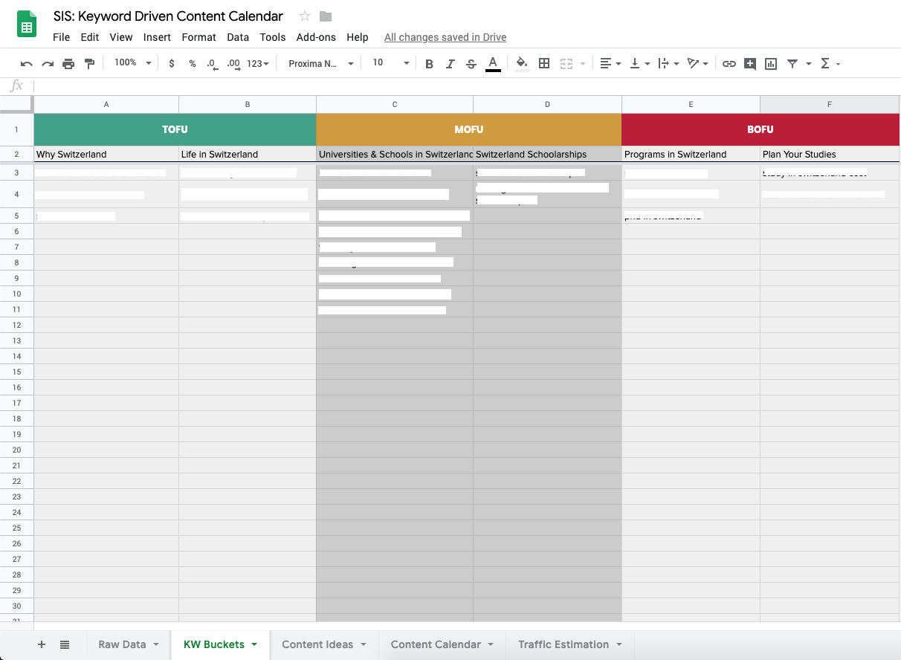901x660 pixels.
Task: Open the Proxima Nova font dropdown
Action: [321, 64]
